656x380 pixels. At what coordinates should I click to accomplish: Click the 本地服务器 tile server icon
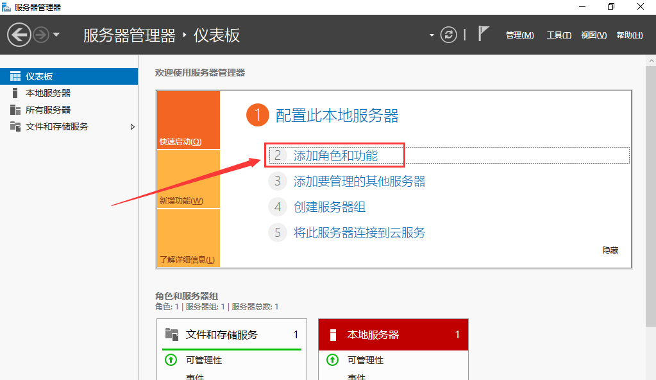click(333, 335)
